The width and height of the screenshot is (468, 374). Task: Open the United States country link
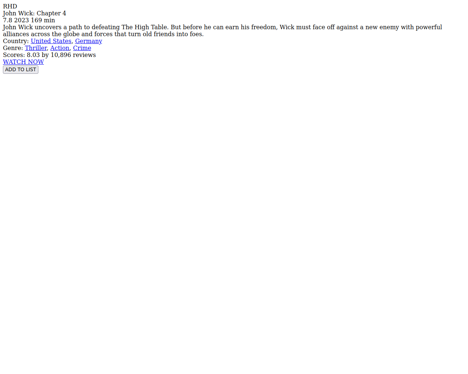(x=51, y=41)
